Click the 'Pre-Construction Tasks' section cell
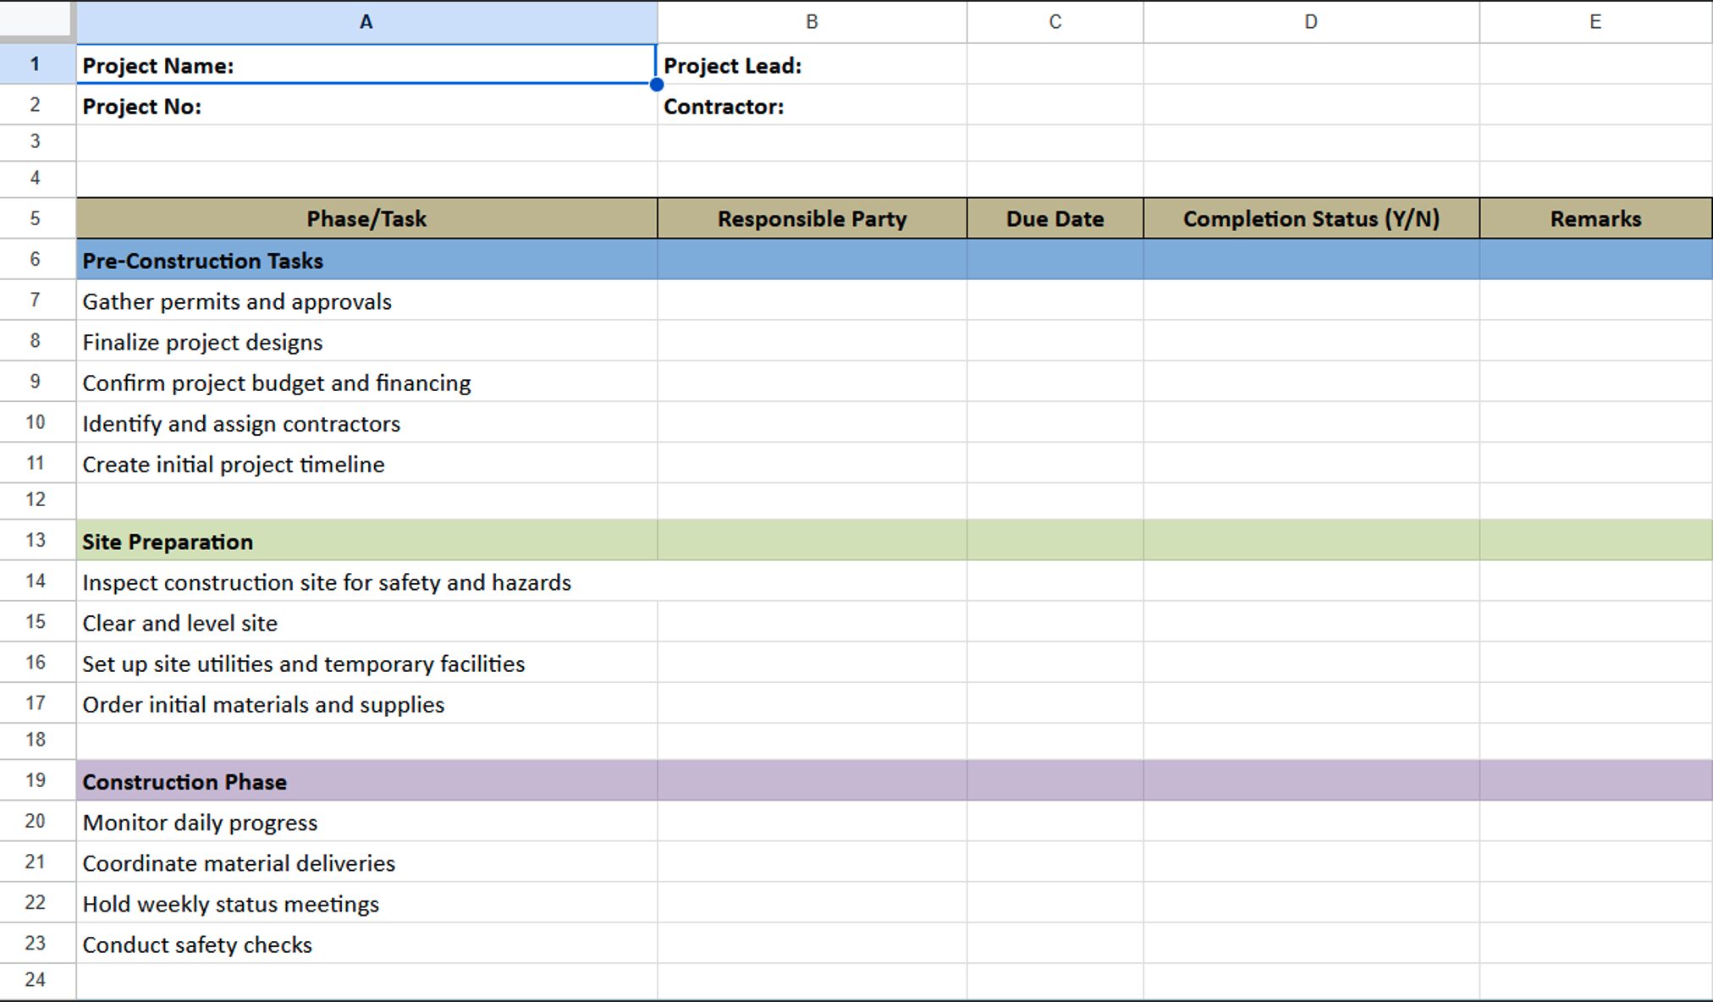This screenshot has width=1713, height=1002. click(x=366, y=260)
